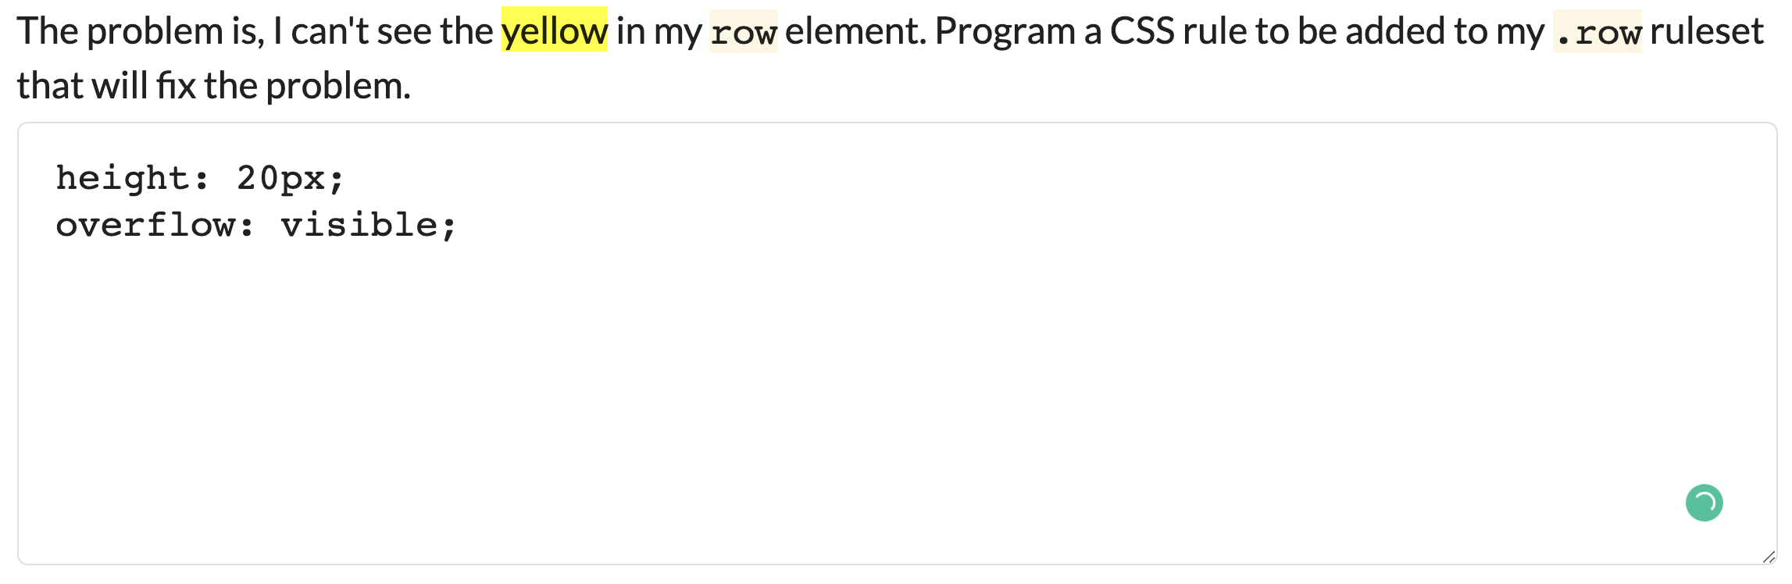Select the highlighted word yellow

click(555, 31)
